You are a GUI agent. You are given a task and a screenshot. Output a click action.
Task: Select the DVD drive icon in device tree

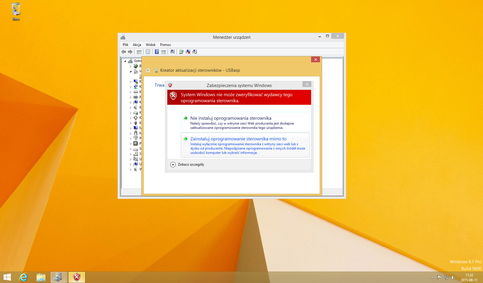point(136,154)
